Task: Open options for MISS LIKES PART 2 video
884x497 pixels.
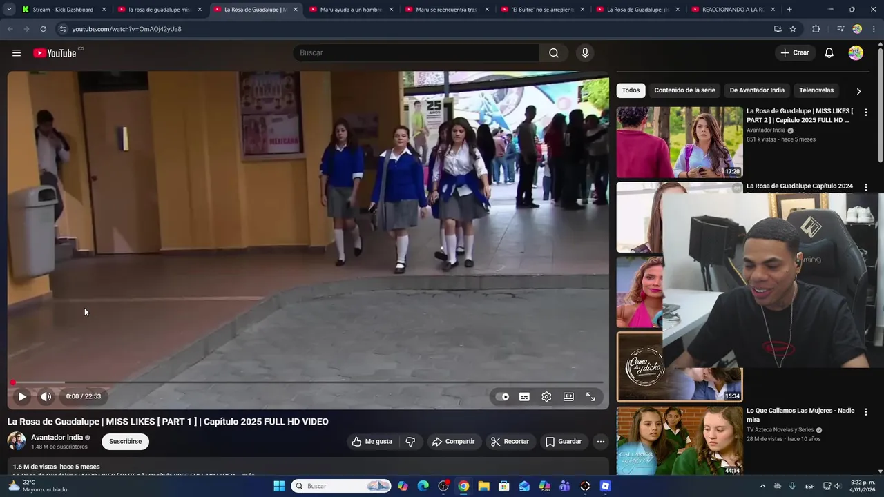Action: click(x=866, y=112)
